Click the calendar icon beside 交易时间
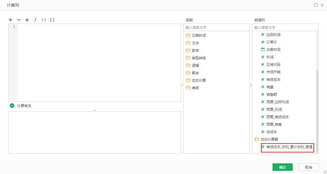The height and width of the screenshot is (174, 327). tap(262, 49)
